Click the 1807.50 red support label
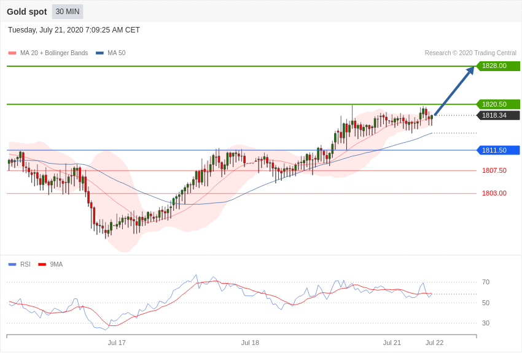This screenshot has height=353, width=522. [x=494, y=170]
